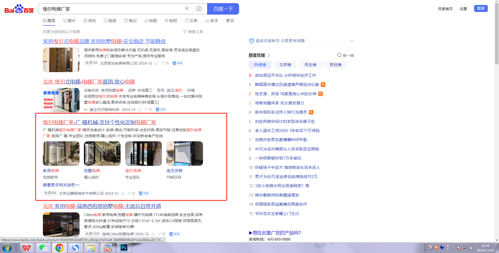Switch to the 笔记 tab
The image size is (499, 253).
coord(130,21)
